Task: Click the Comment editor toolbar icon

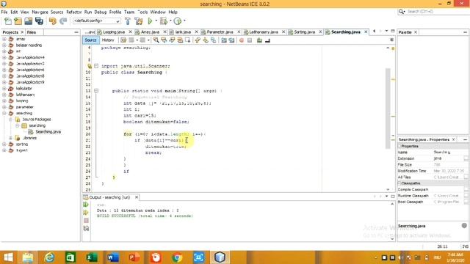Action: click(259, 40)
